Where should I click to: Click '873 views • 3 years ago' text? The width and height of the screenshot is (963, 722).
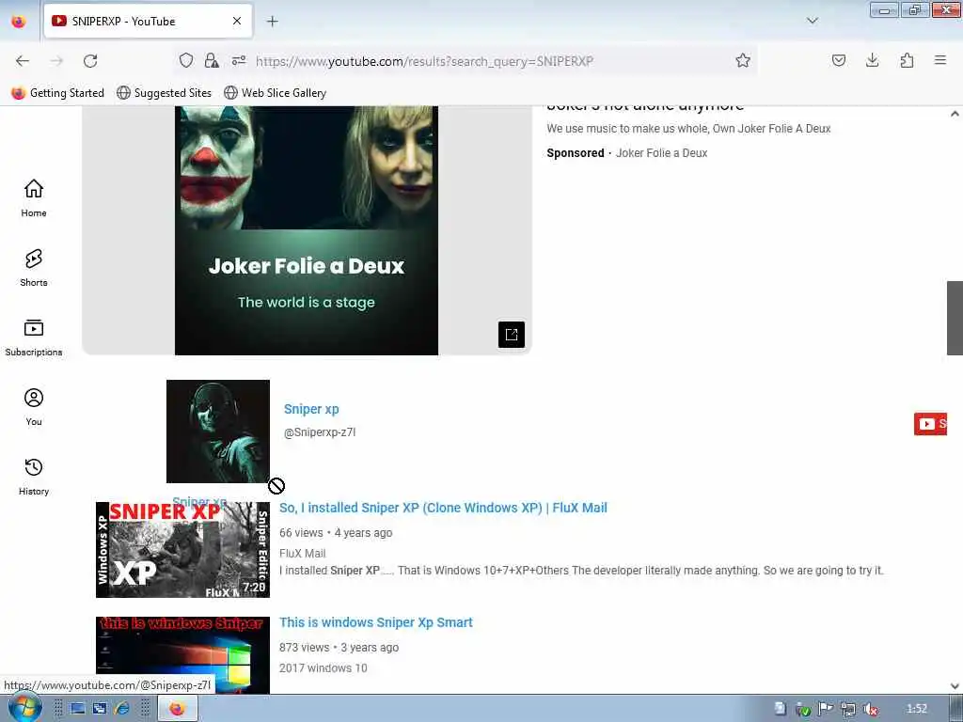(x=339, y=647)
